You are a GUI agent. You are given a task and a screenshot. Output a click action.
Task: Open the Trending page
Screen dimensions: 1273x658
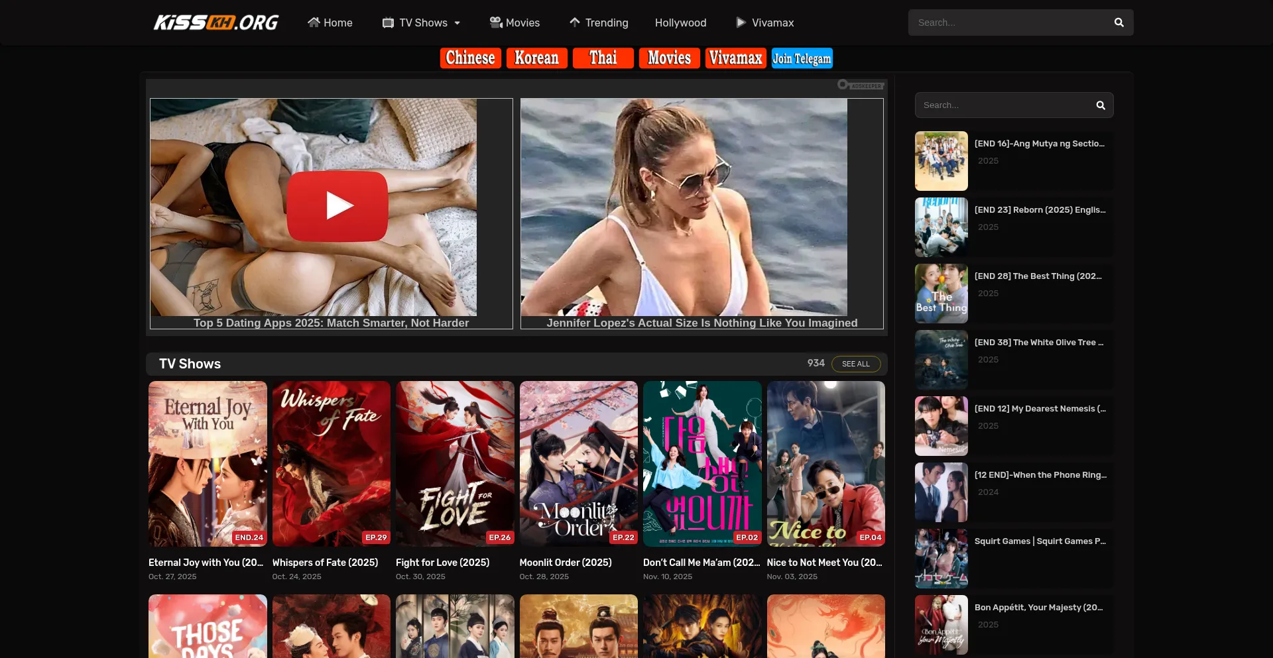pos(599,23)
